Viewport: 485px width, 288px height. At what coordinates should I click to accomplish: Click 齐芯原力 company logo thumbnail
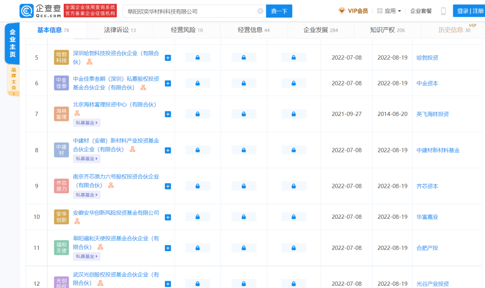(61, 186)
